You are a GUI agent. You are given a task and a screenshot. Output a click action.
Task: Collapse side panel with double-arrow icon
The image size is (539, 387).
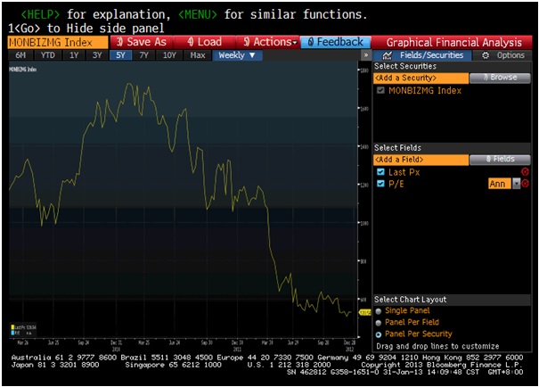point(366,55)
